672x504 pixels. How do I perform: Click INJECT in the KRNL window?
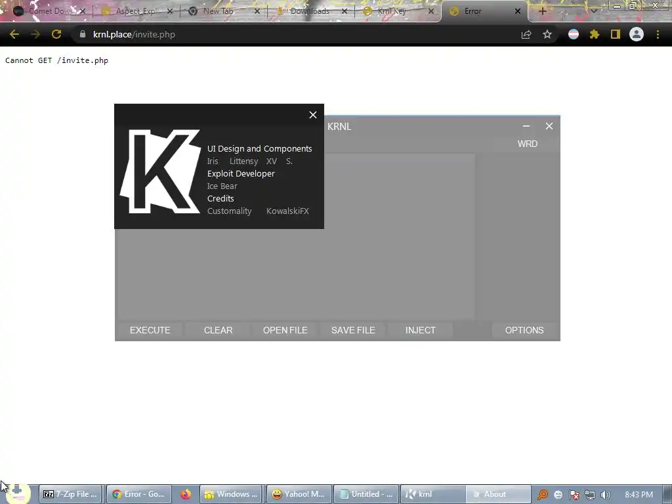coord(421,330)
